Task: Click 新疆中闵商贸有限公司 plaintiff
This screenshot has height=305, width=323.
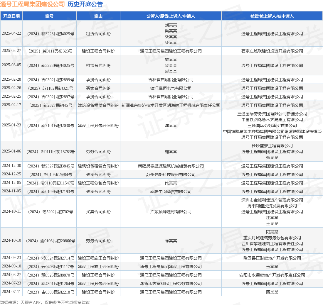Action: [171, 192]
